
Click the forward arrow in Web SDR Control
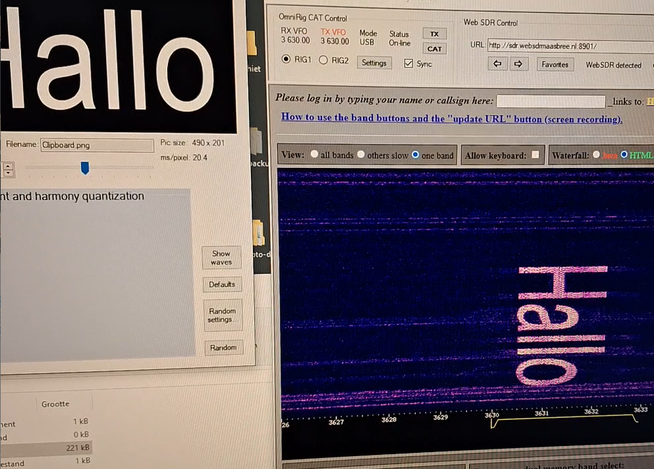tap(518, 64)
